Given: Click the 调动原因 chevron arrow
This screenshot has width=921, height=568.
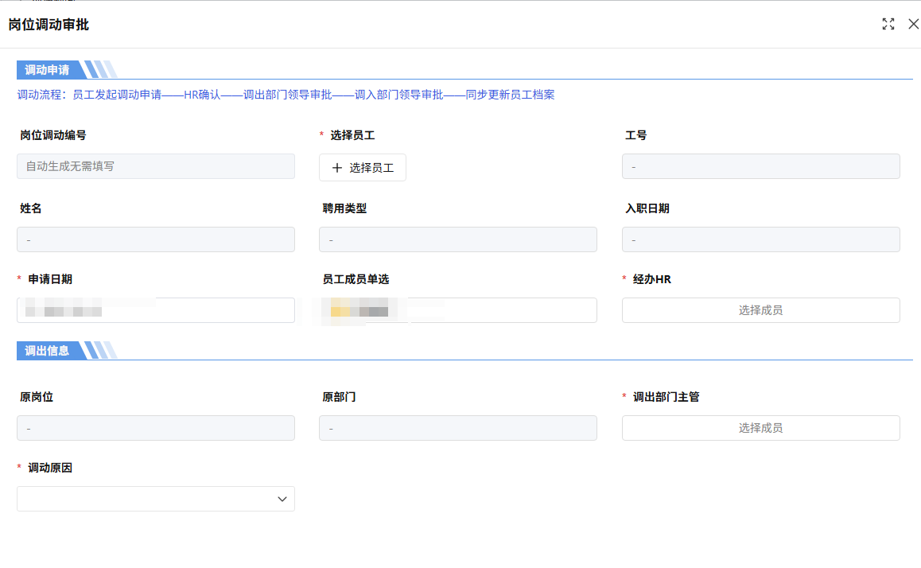Looking at the screenshot, I should point(282,499).
